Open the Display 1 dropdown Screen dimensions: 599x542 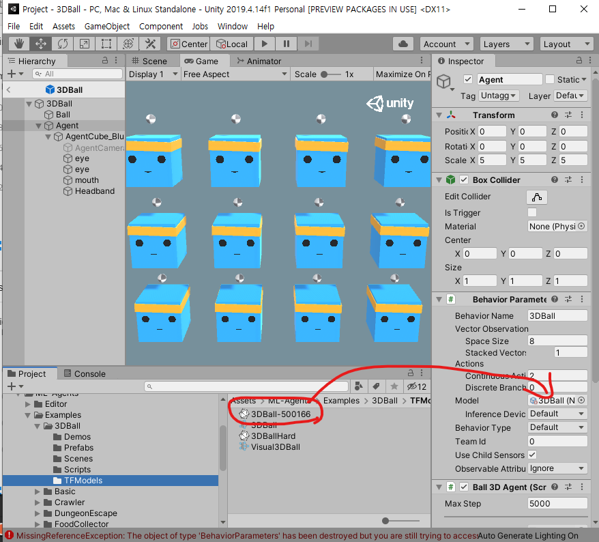click(x=154, y=74)
